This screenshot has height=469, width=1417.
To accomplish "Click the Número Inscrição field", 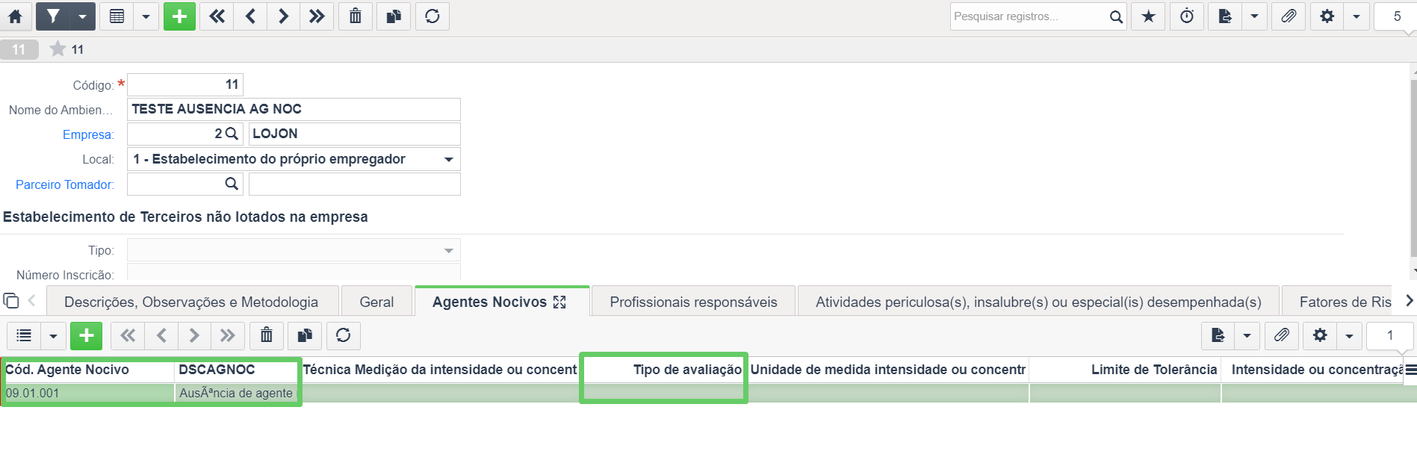I will click(294, 273).
